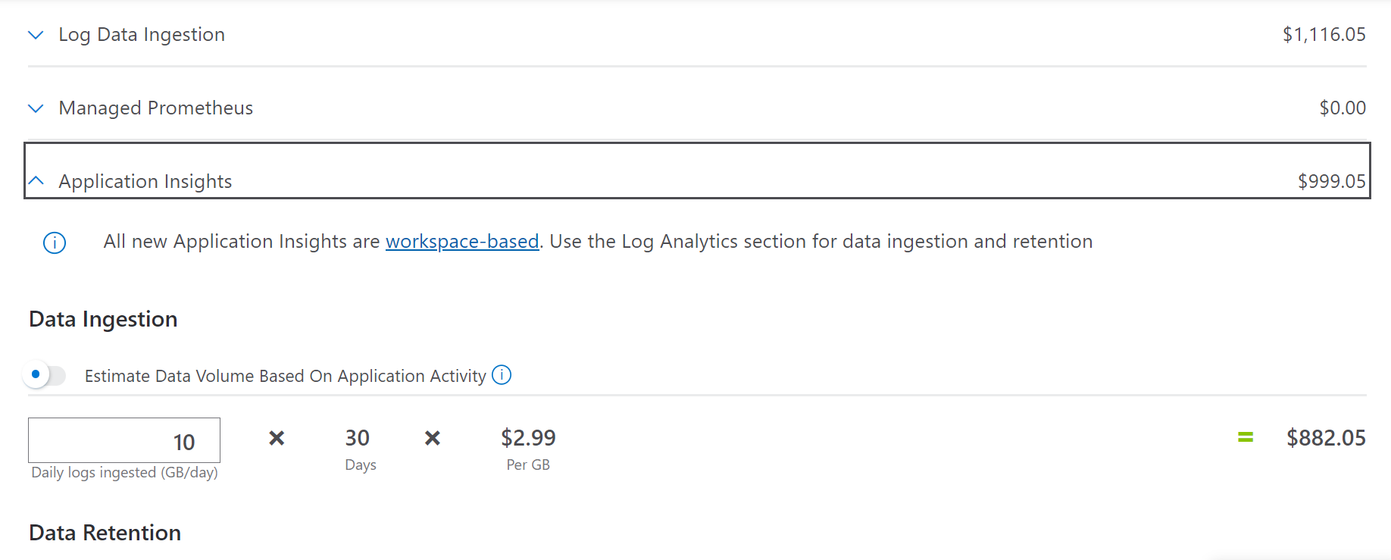The width and height of the screenshot is (1391, 560).
Task: Expand the Managed Prometheus chevron
Action: click(x=36, y=108)
